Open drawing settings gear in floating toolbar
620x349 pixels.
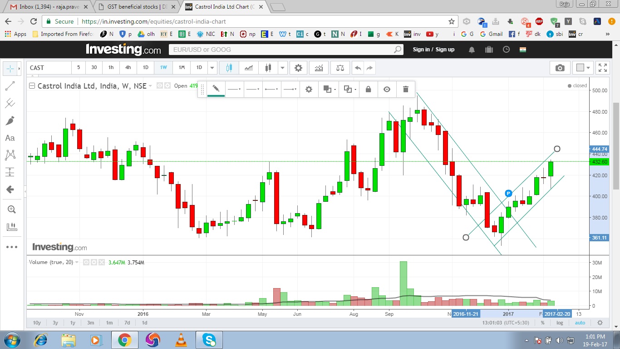(x=309, y=89)
